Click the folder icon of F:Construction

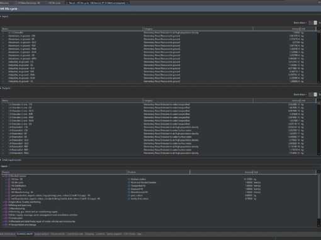(6, 218)
